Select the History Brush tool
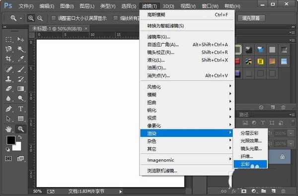This screenshot has width=298, height=196. [x=20, y=79]
